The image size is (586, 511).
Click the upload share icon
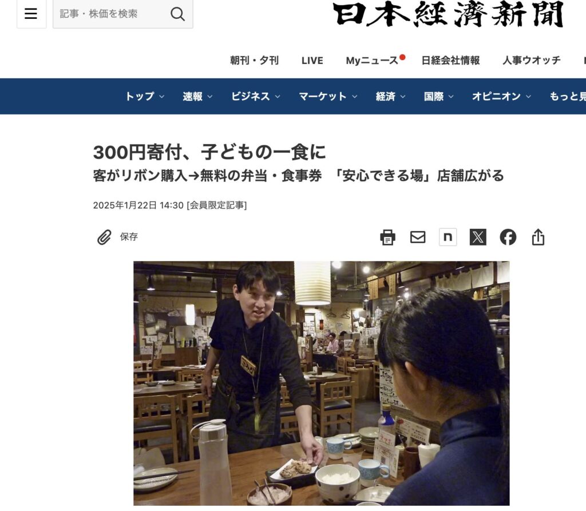tap(538, 237)
